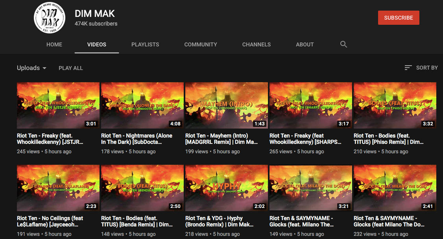The width and height of the screenshot is (443, 239).
Task: Open Mayhem (Intro) MADGRRL Remix thumbnail
Action: [227, 105]
